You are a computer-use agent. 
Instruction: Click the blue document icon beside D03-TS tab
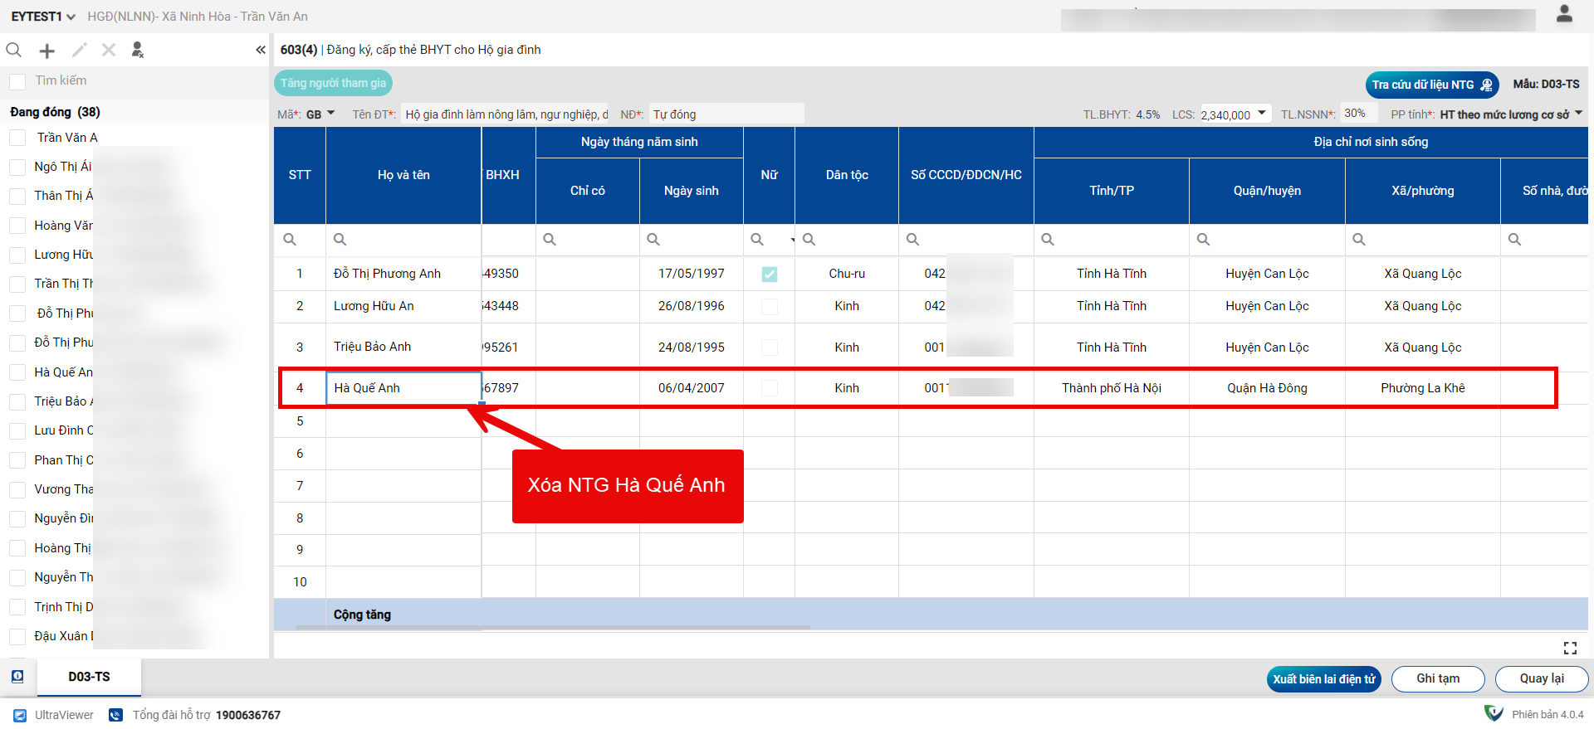17,677
